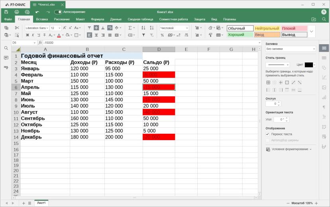Open the Сводная таблица tab
The height and width of the screenshot is (207, 330).
140,19
